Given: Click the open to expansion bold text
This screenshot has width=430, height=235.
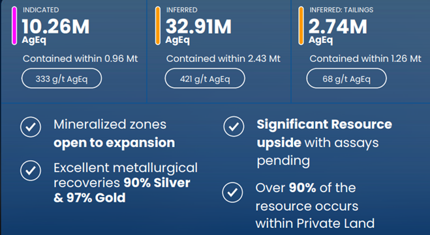Looking at the screenshot, I should pos(114,143).
